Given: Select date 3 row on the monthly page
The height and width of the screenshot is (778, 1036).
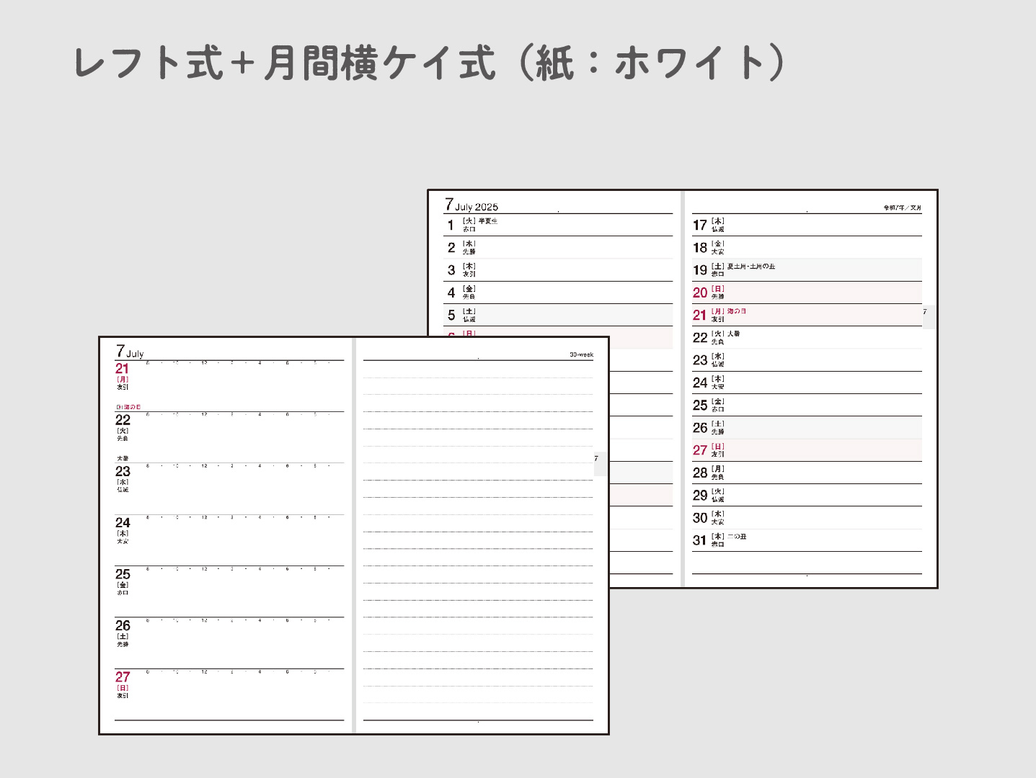Looking at the screenshot, I should (x=558, y=270).
